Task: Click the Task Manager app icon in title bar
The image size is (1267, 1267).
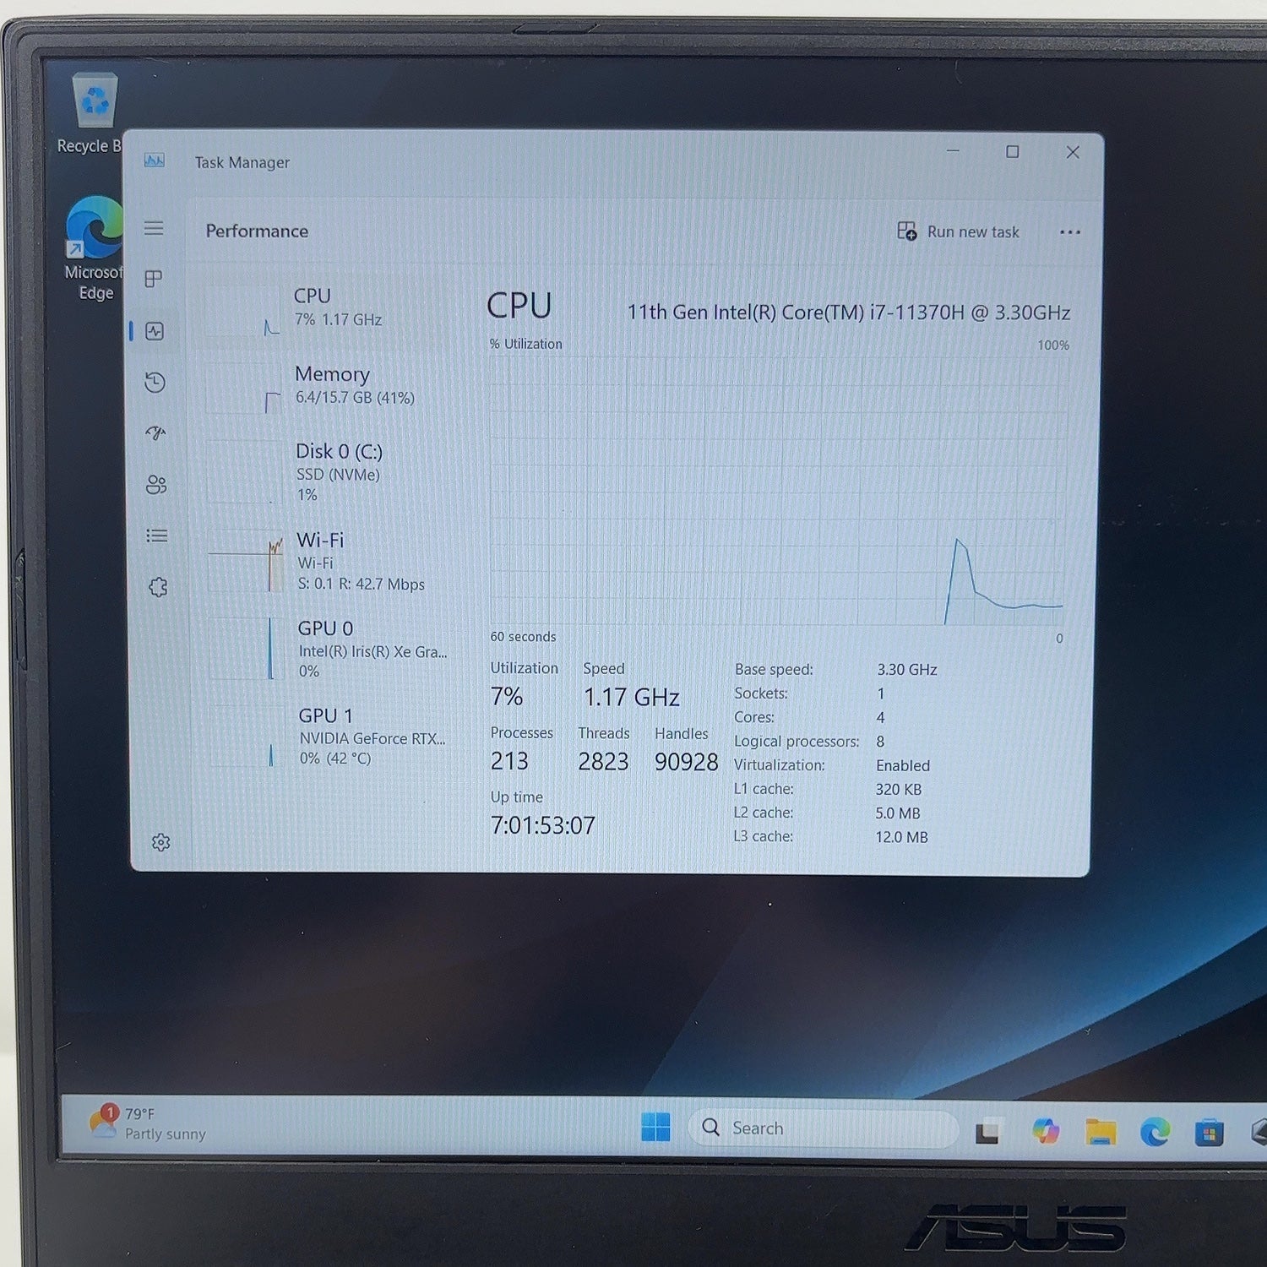Action: point(155,160)
